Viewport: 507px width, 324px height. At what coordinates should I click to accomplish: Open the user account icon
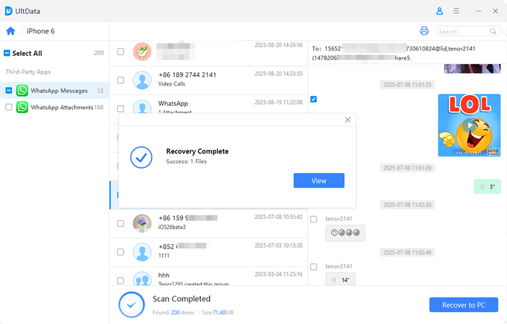[439, 11]
